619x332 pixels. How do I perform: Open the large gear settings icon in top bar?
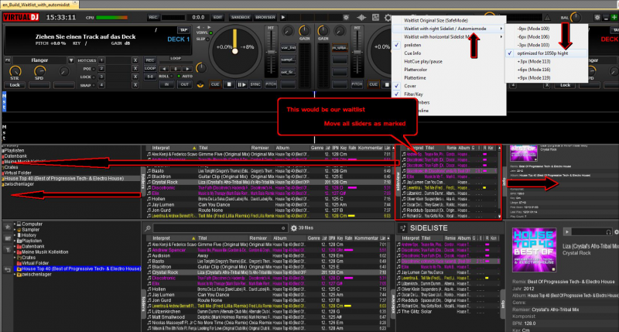pyautogui.click(x=388, y=18)
